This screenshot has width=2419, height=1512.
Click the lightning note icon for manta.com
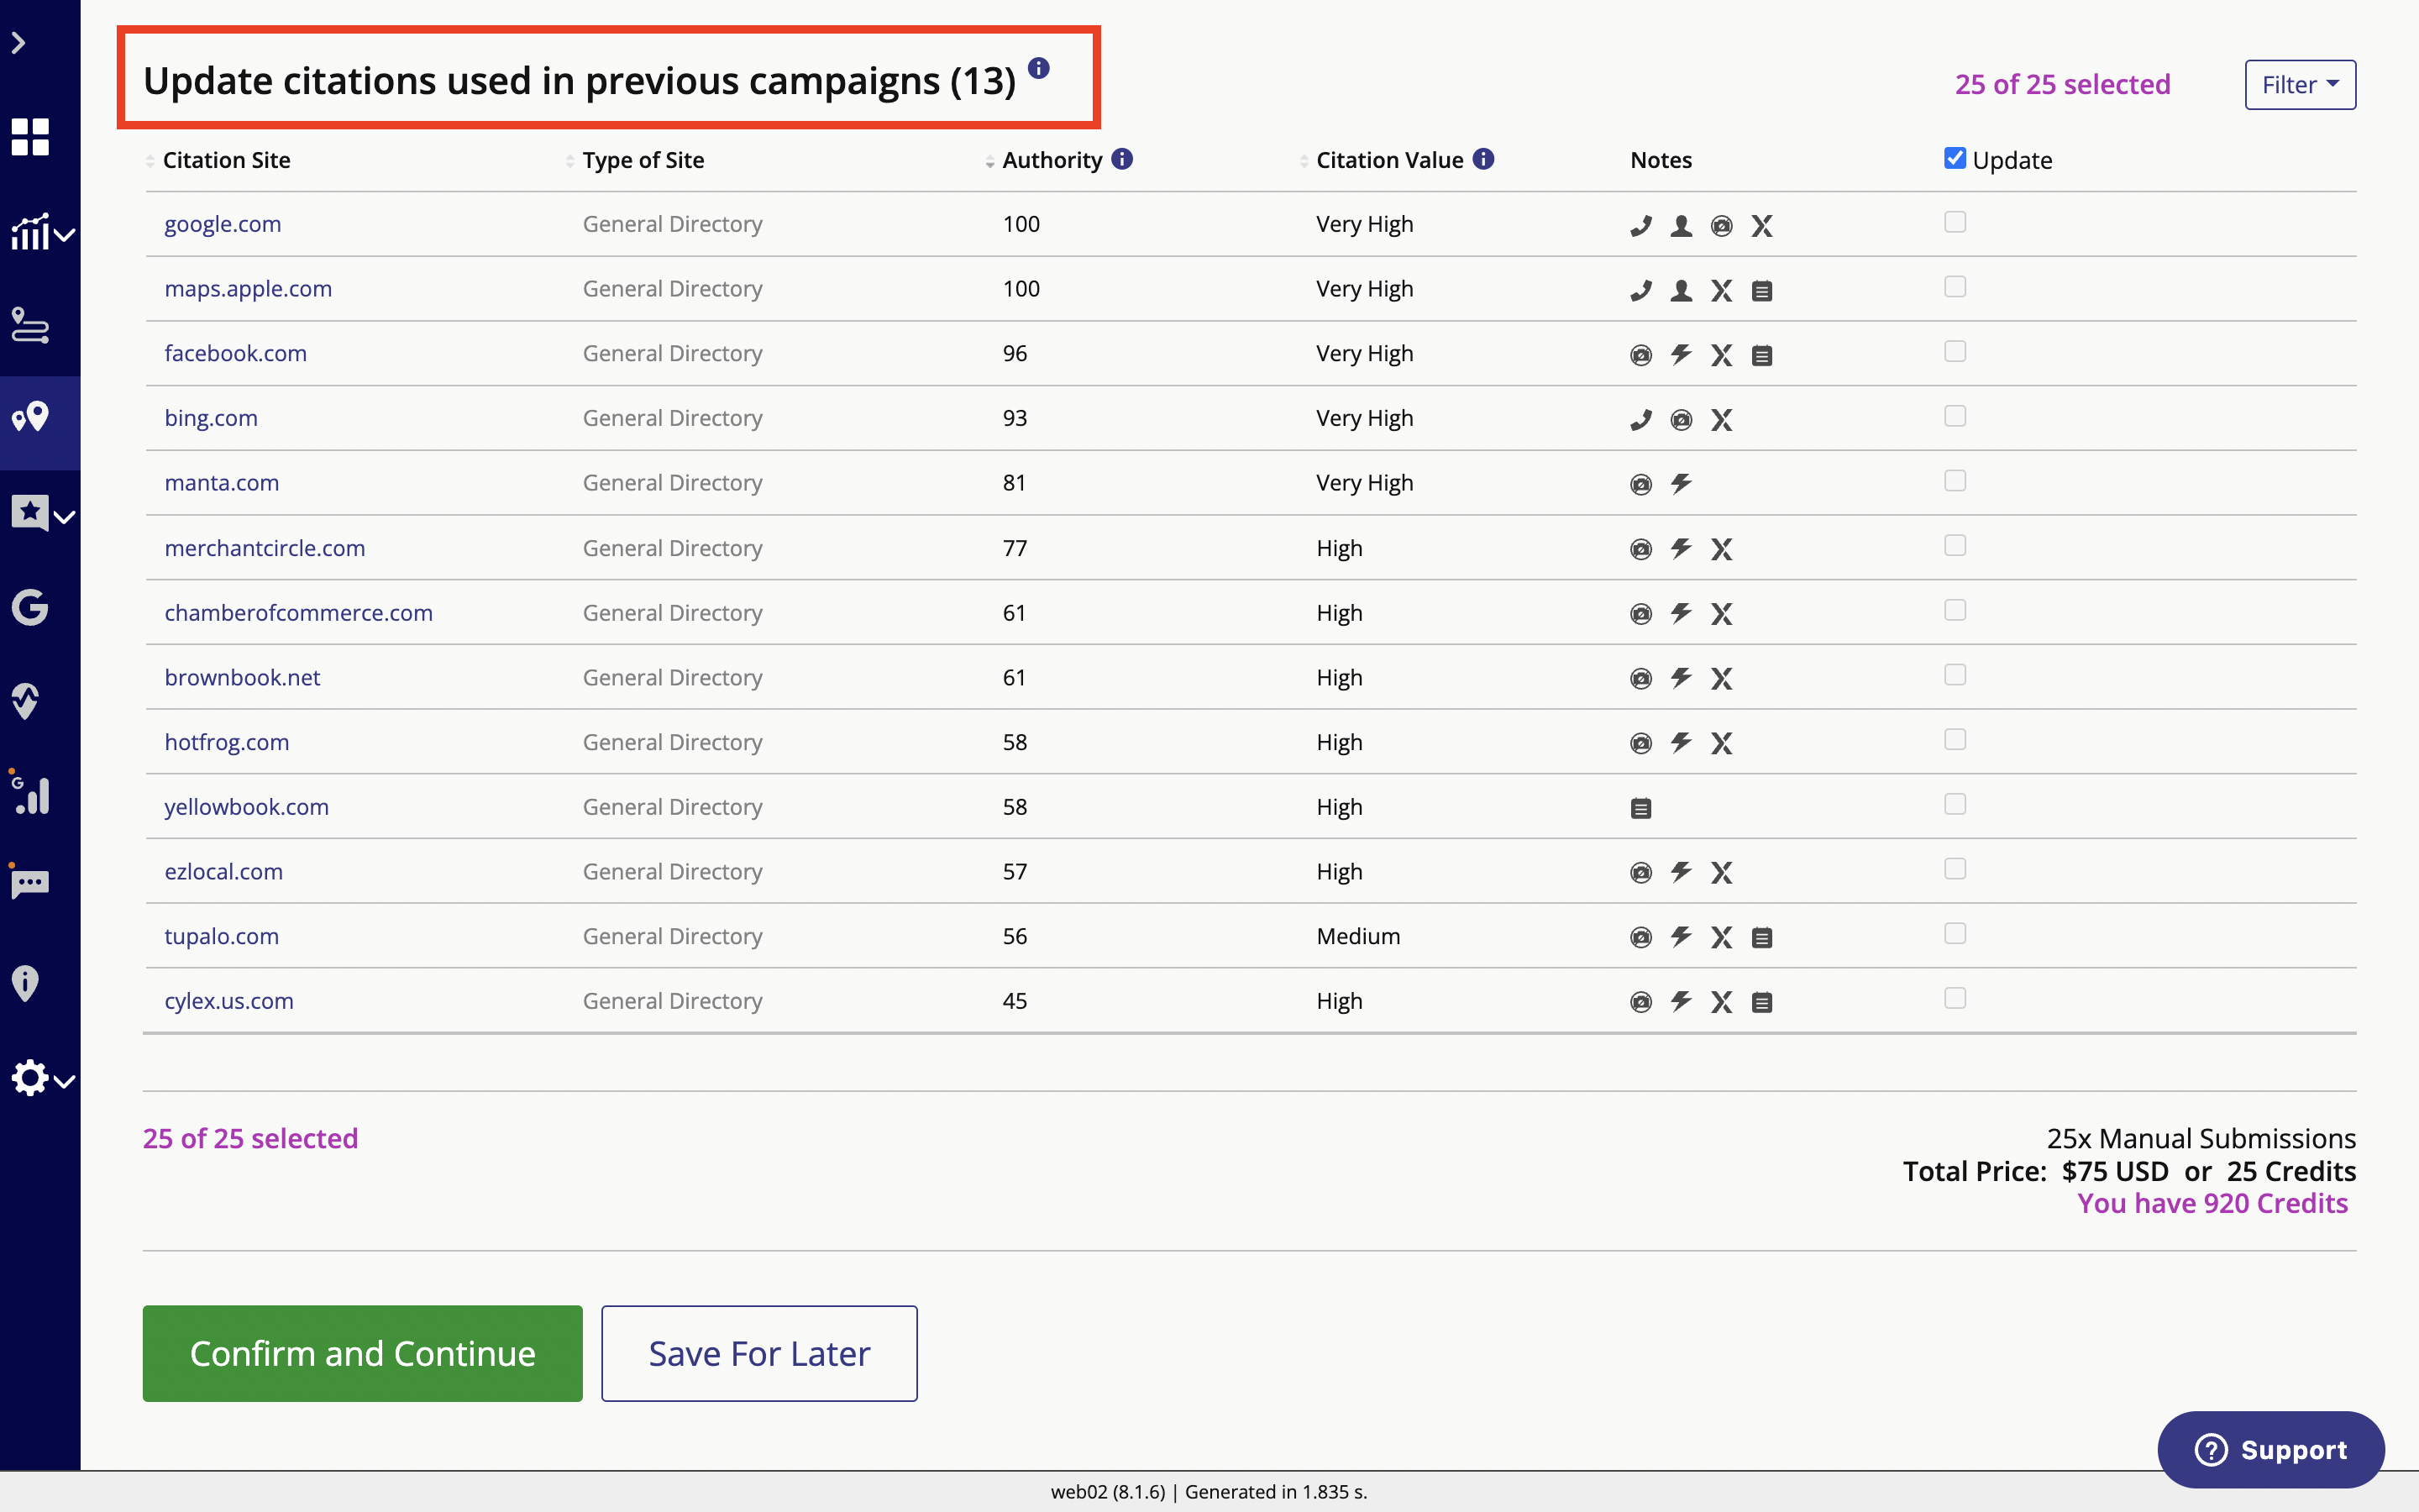[1682, 484]
